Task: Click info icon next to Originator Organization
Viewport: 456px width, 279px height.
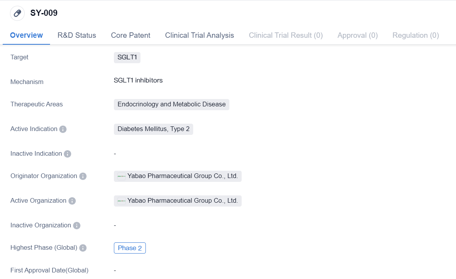Action: click(x=83, y=176)
